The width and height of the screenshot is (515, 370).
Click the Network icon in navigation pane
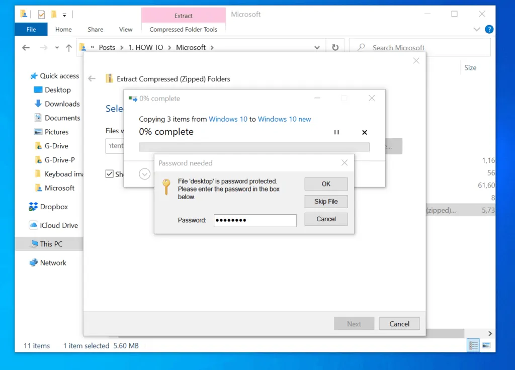34,262
